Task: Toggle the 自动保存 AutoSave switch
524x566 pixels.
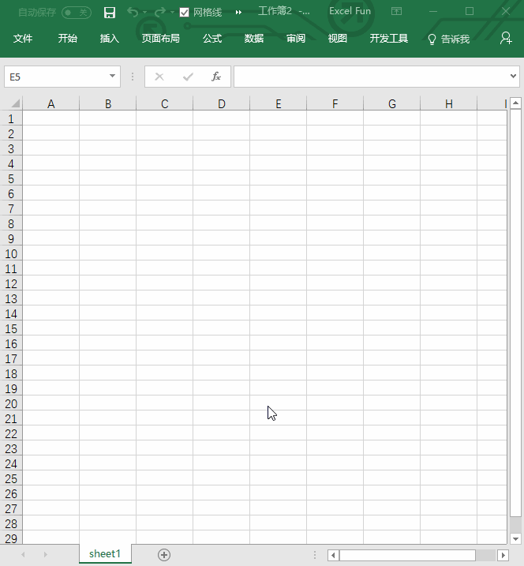Action: click(x=76, y=13)
